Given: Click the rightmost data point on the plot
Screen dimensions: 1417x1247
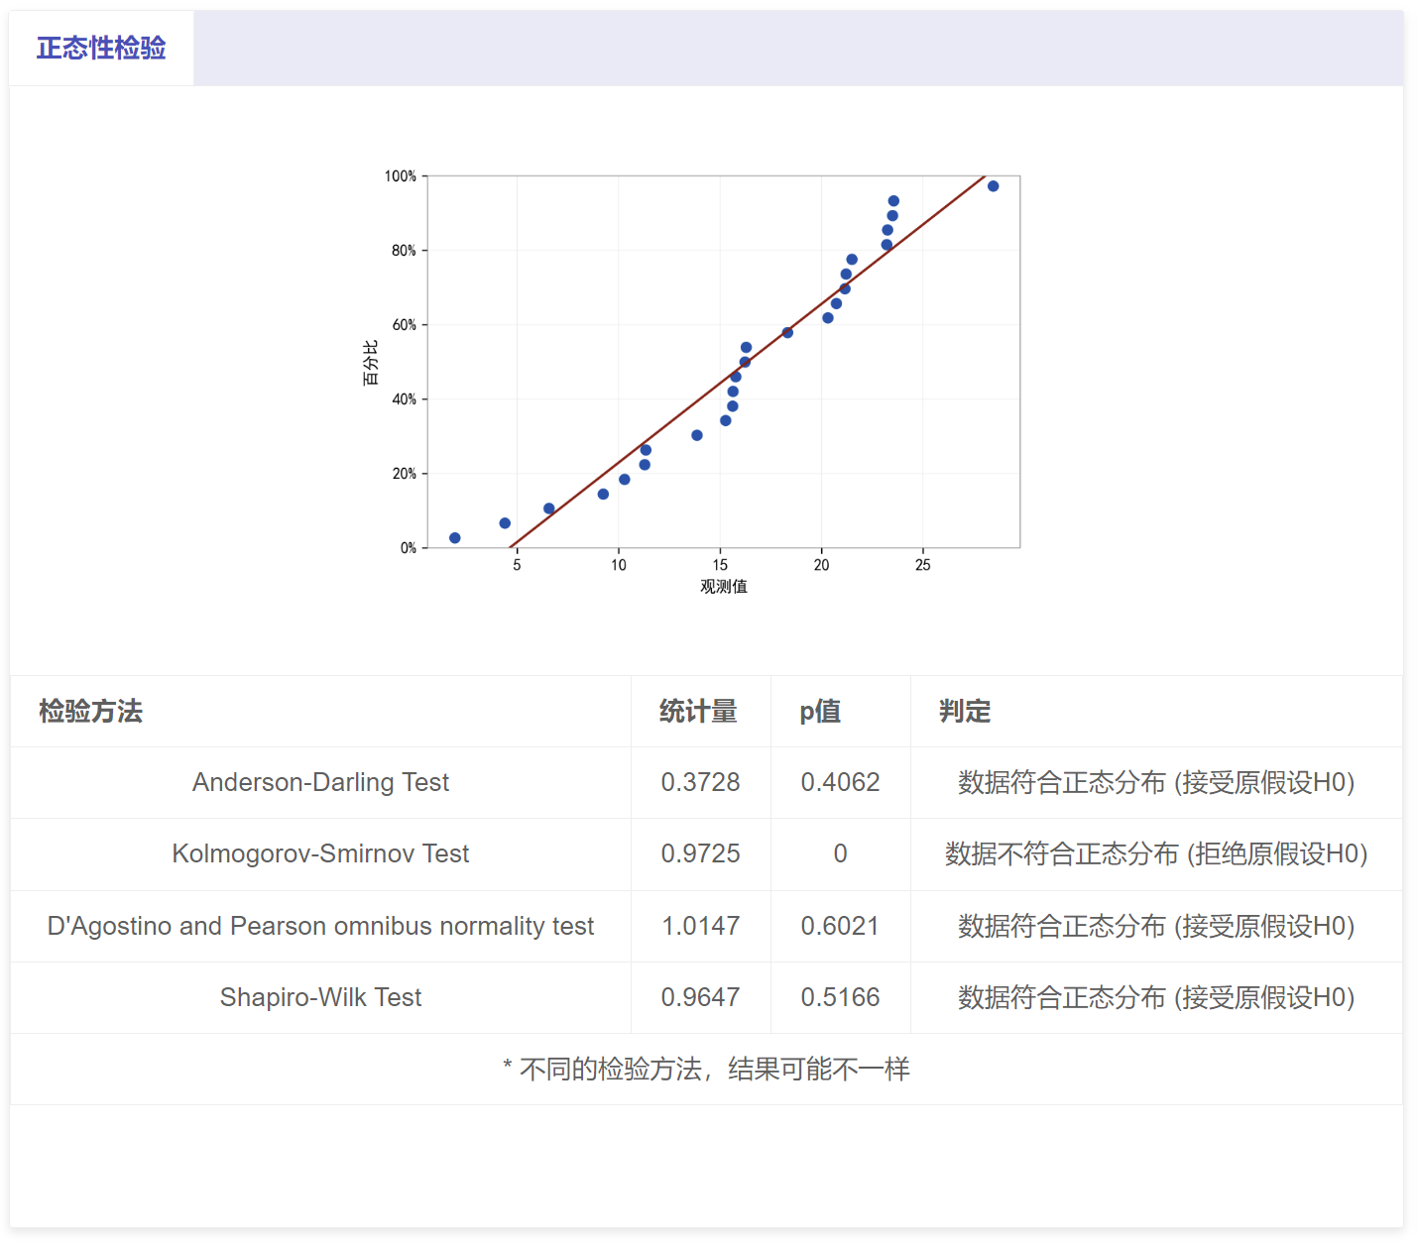Looking at the screenshot, I should 993,186.
